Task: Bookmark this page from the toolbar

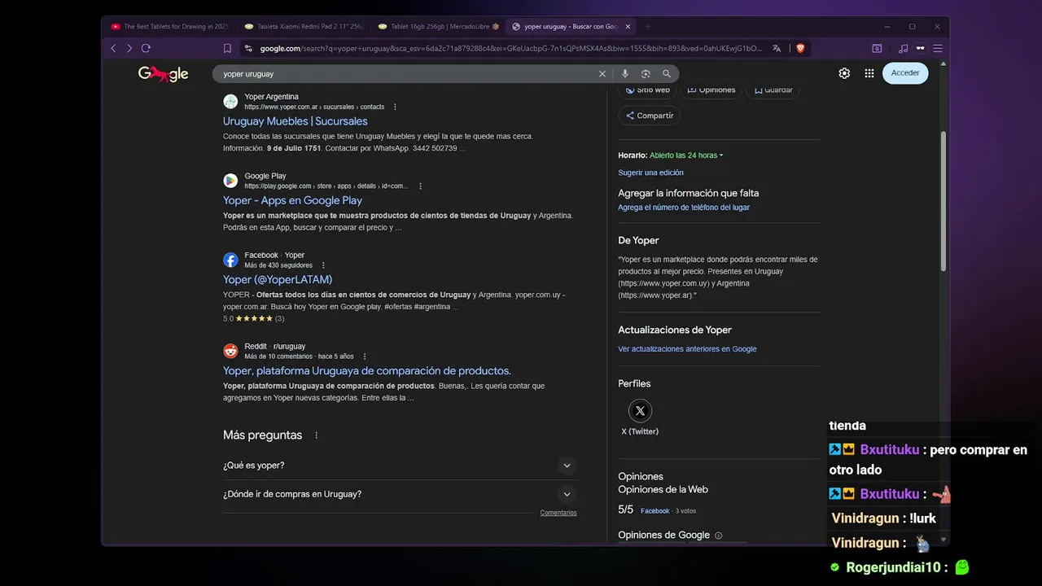Action: click(x=227, y=49)
